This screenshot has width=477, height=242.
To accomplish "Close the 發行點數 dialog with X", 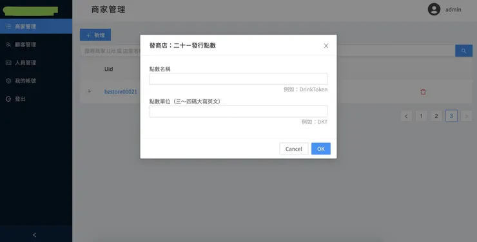I will point(326,46).
